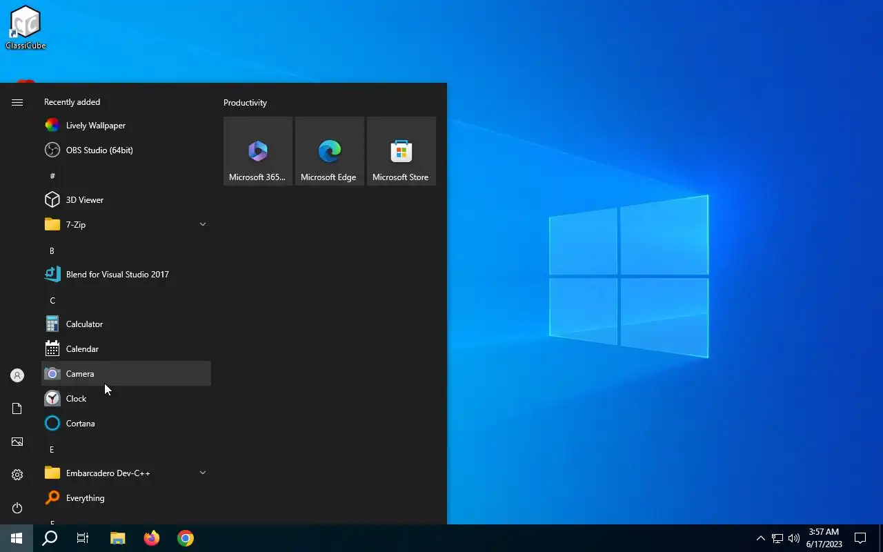883x552 pixels.
Task: Launch OBS Studio (64bit)
Action: 126,150
